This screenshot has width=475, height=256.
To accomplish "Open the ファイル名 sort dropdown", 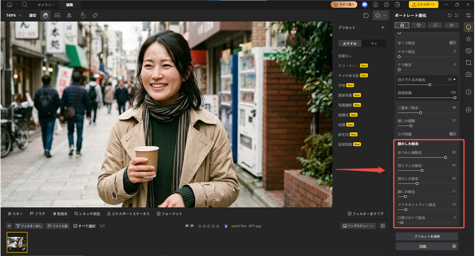I will pyautogui.click(x=58, y=226).
